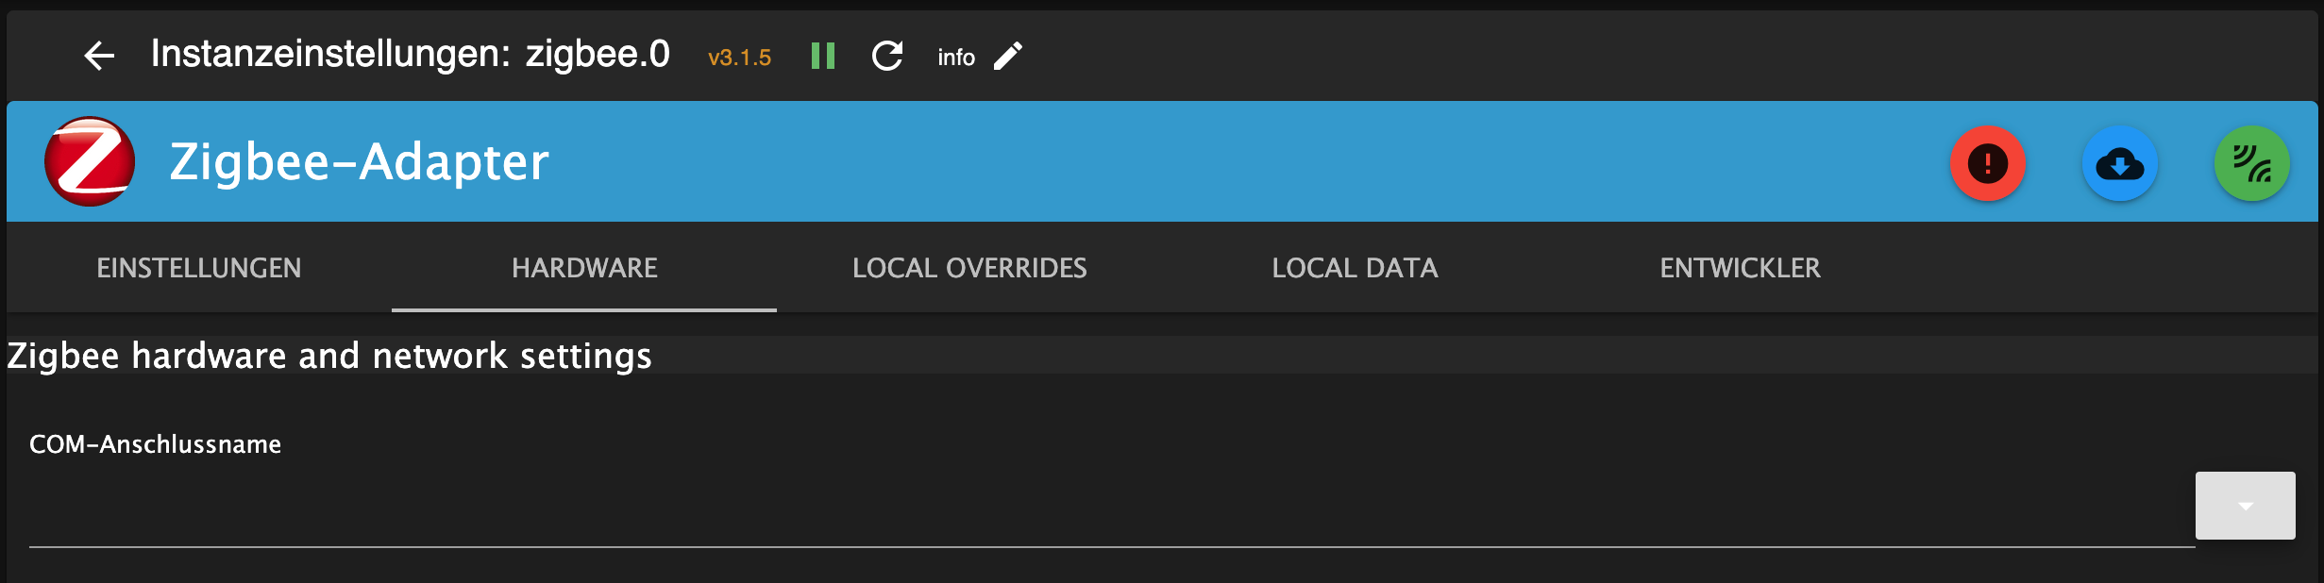Screen dimensions: 2324x583
Task: Pause the zigbee.0 instance
Action: [823, 57]
